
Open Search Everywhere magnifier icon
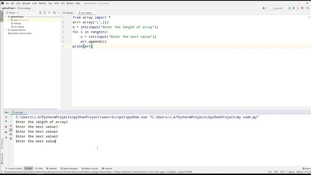point(308,8)
